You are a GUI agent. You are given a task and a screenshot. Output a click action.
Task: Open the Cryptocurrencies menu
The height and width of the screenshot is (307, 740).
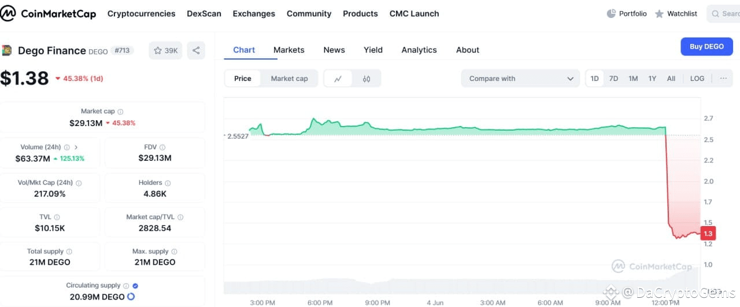tap(142, 13)
